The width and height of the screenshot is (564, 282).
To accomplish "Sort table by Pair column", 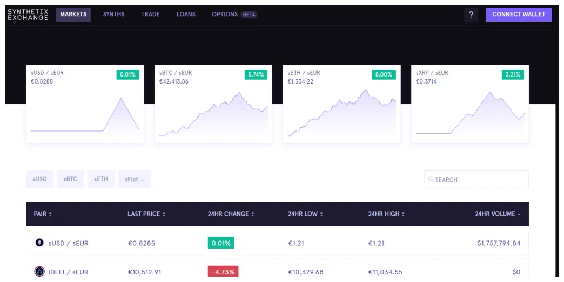I will tap(43, 214).
